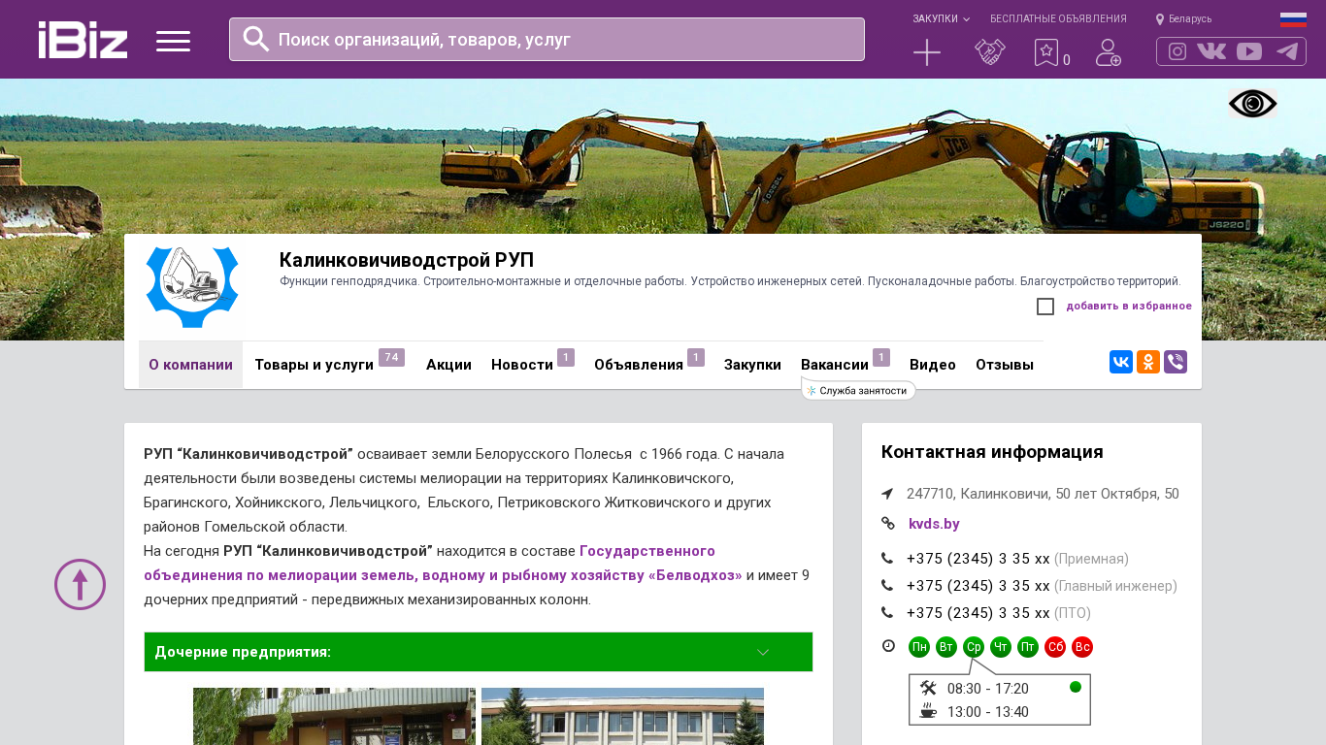
Task: Click the Главный инженер phone number
Action: point(978,586)
